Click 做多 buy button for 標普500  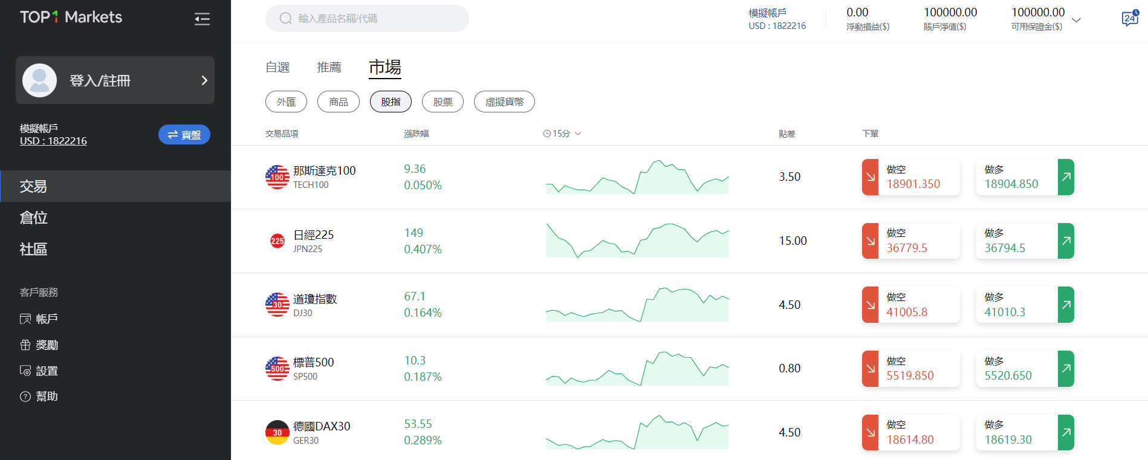[x=1025, y=369]
